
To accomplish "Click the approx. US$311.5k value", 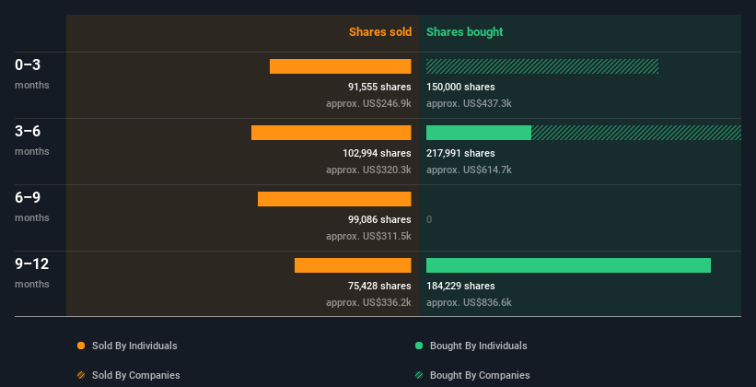I will [368, 236].
